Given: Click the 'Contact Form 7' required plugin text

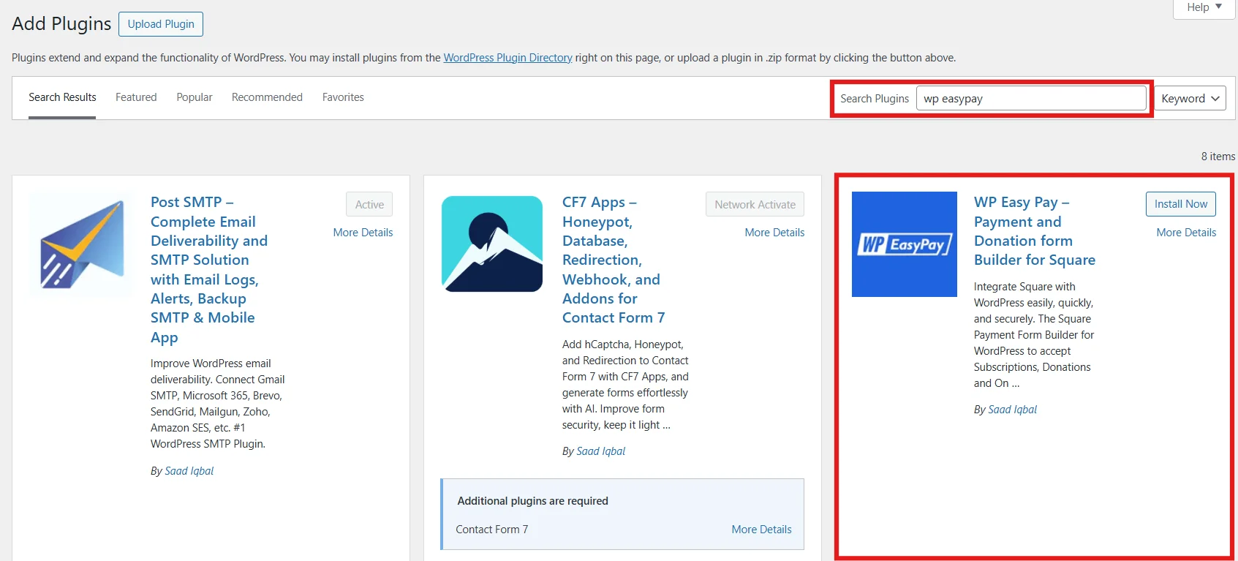Looking at the screenshot, I should [491, 530].
